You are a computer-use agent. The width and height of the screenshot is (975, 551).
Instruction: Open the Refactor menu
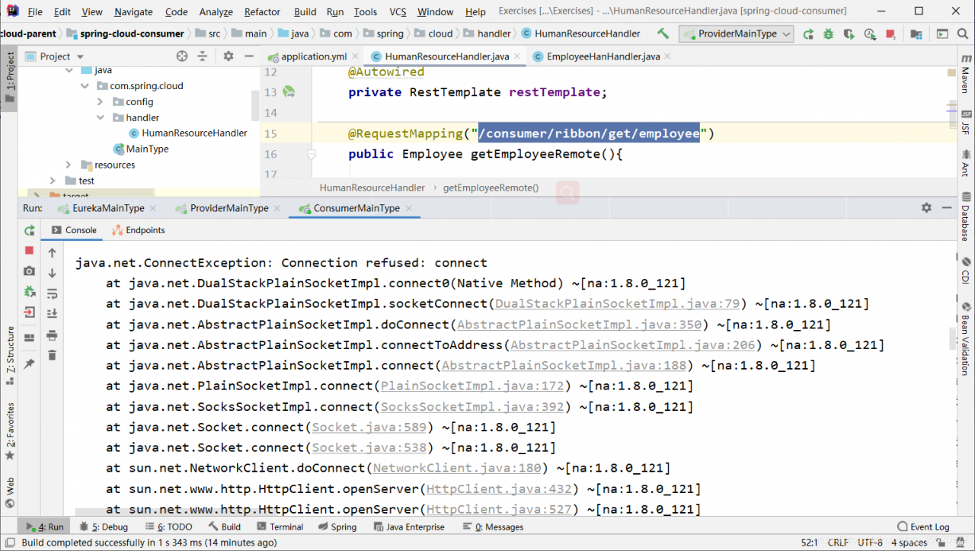click(262, 12)
